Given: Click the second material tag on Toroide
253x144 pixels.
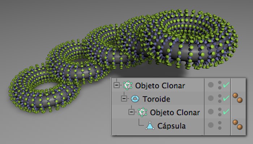Looking at the screenshot, I should [x=240, y=100].
